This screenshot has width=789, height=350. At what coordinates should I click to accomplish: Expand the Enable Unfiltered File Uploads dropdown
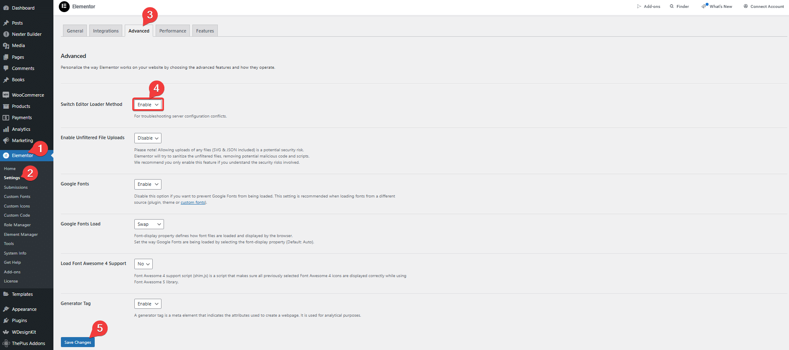tap(148, 138)
